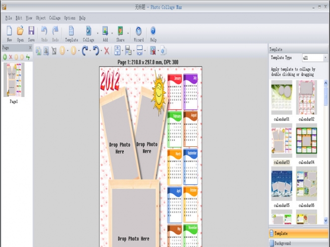Screen dimensions: 330x247
Task: Click the green add page icon
Action: [x=5, y=57]
